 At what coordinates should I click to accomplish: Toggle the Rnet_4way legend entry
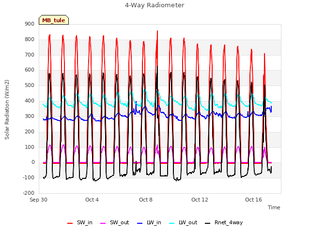click(x=224, y=222)
